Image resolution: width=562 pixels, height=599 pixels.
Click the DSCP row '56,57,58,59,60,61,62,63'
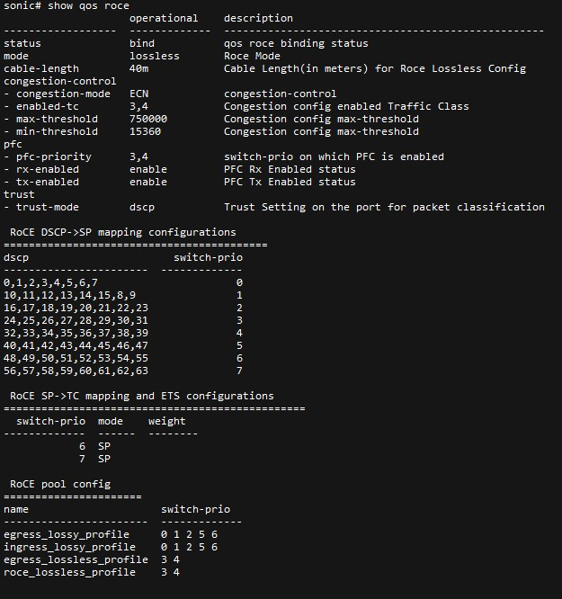76,371
